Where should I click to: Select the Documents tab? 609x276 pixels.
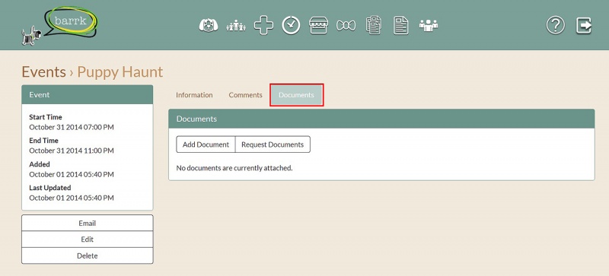[296, 95]
